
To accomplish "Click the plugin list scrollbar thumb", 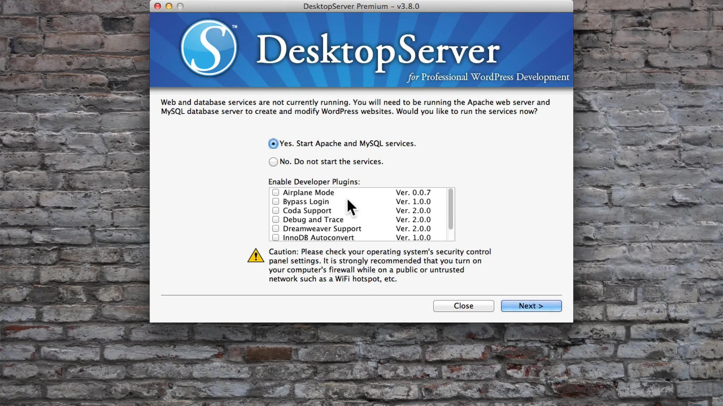I will pyautogui.click(x=450, y=209).
